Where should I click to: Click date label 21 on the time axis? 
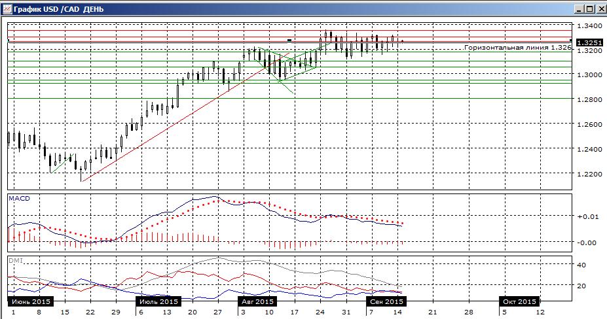pos(432,312)
